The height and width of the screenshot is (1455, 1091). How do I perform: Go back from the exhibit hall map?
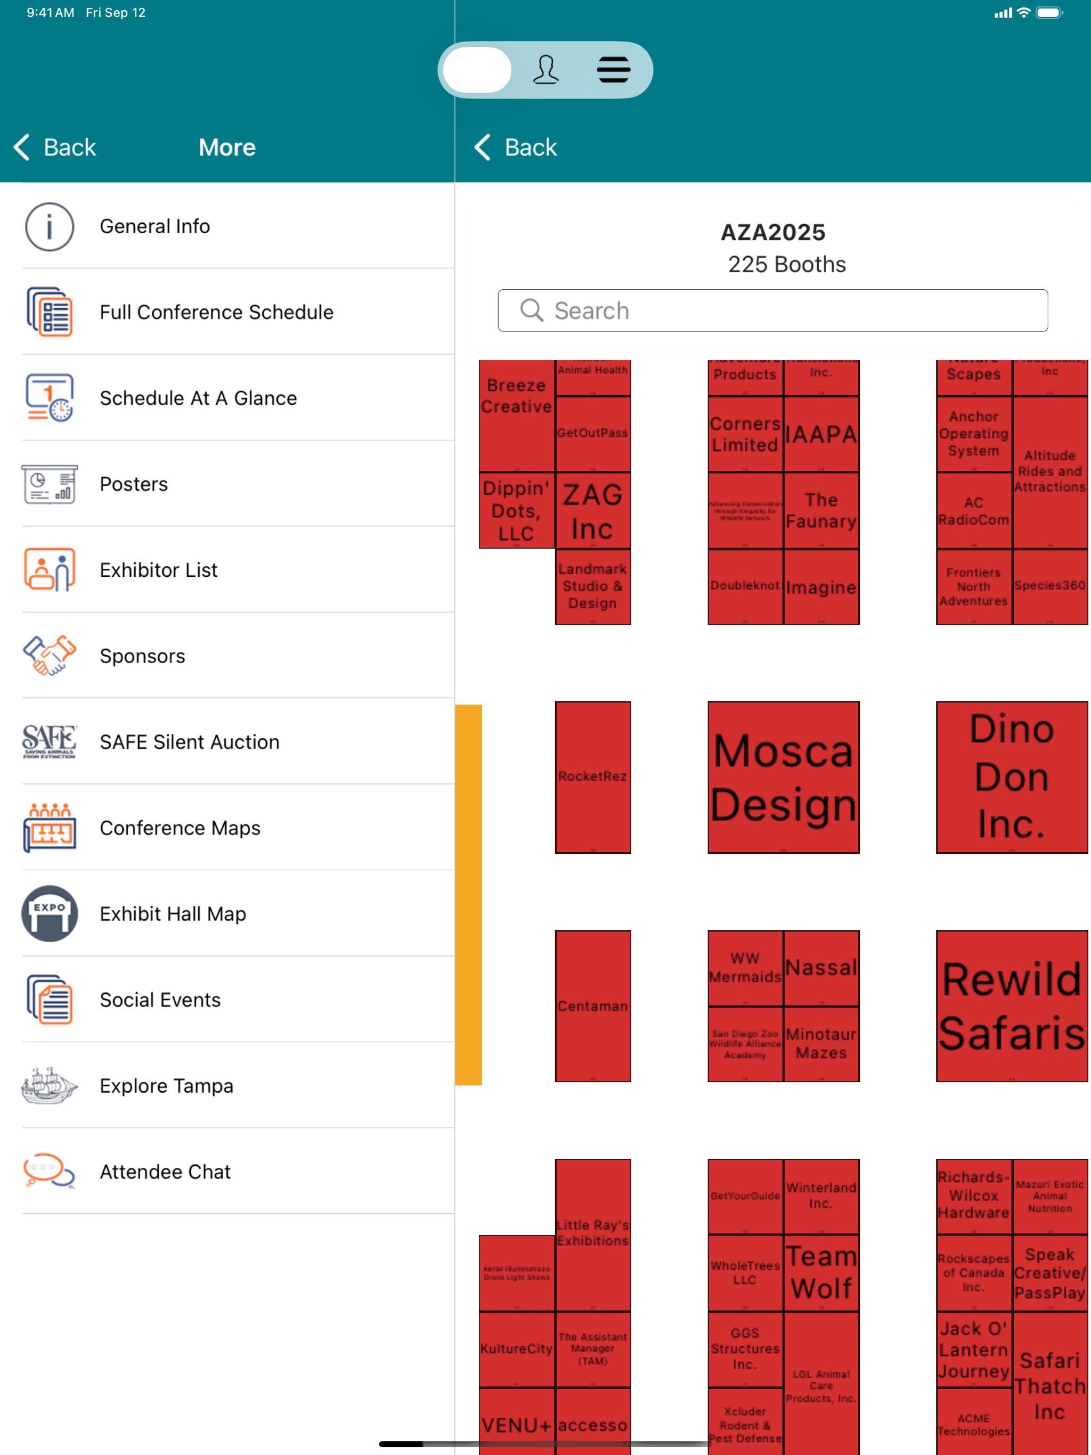pyautogui.click(x=516, y=148)
